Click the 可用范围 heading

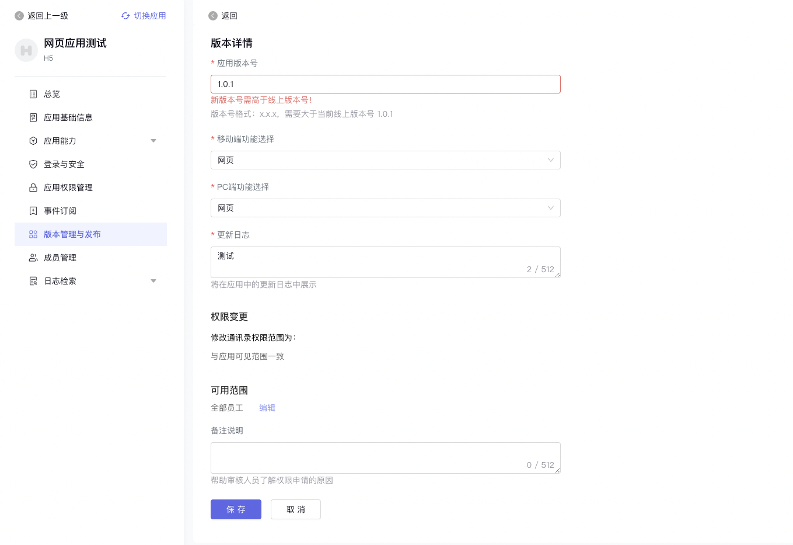tap(229, 390)
